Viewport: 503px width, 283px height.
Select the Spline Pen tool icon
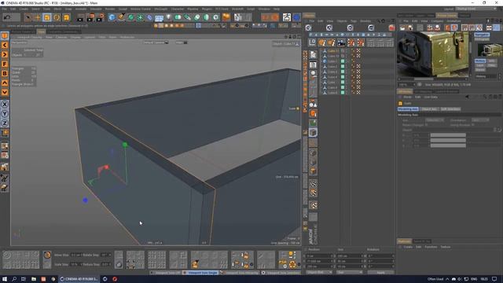tap(121, 17)
